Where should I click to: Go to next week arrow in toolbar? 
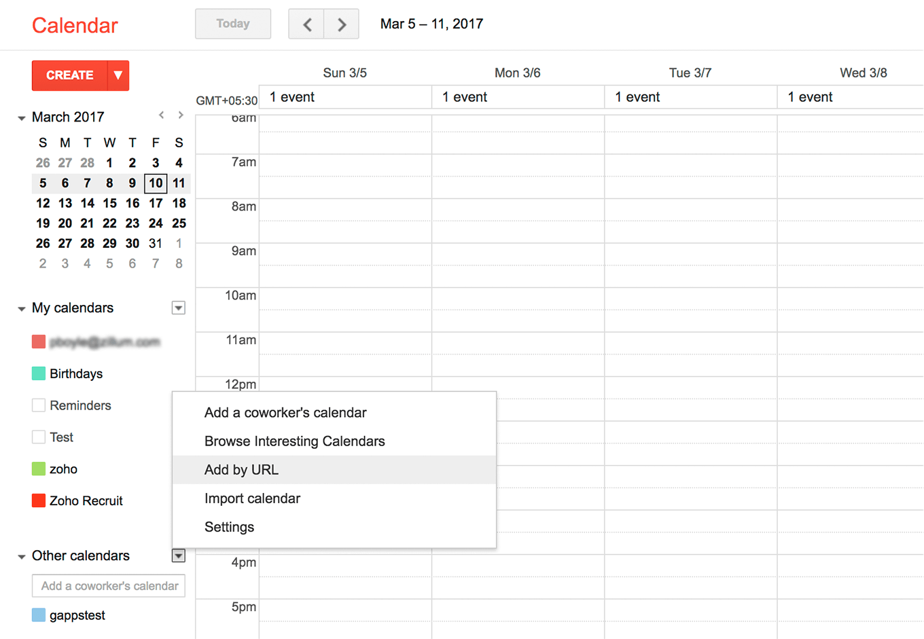342,24
